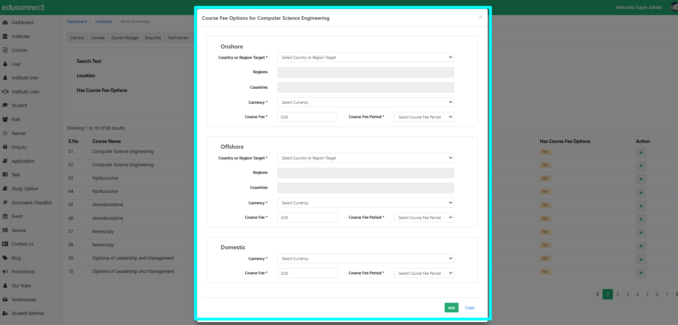This screenshot has height=325, width=678.
Task: Click the Student Referral user-plus icon
Action: coord(5,313)
